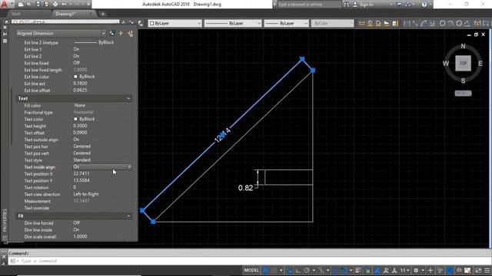Toggle Dim line forced Off value
Viewport: 492px width, 276px height.
click(77, 223)
